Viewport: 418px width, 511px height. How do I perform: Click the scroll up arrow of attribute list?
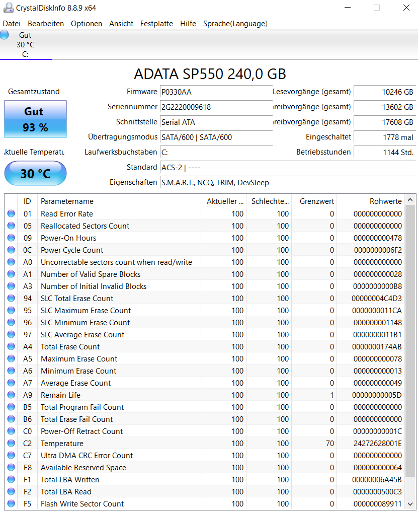pos(410,199)
